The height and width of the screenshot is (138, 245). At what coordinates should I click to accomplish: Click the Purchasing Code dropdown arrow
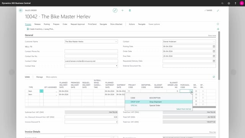click(x=191, y=91)
